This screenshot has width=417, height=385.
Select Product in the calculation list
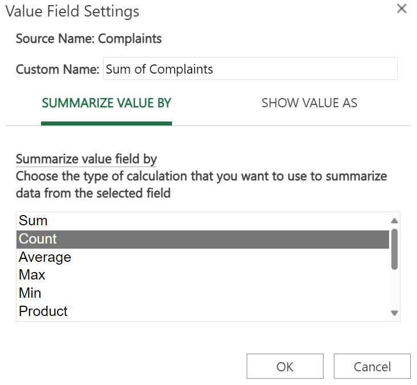pos(203,311)
